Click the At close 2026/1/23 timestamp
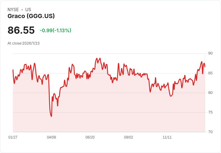This screenshot has width=221, height=153. (x=23, y=43)
